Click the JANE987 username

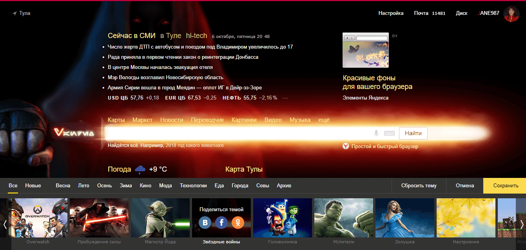(x=489, y=13)
